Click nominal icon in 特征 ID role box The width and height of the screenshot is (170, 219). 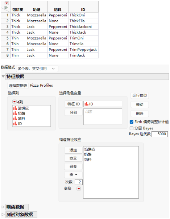86,104
